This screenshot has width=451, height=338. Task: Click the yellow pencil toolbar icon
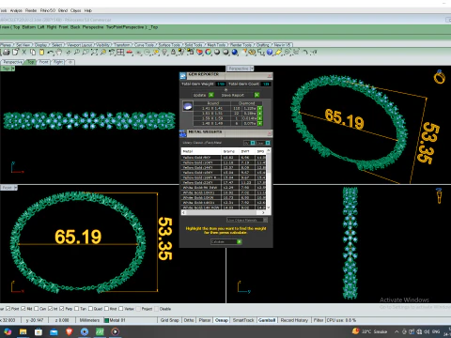pos(278,53)
